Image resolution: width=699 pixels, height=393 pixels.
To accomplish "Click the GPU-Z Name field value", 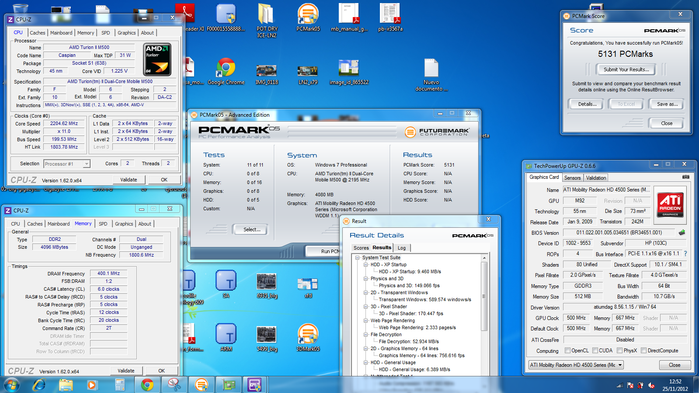I will pyautogui.click(x=607, y=190).
